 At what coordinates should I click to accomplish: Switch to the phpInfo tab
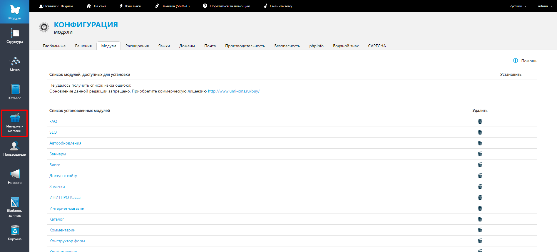point(317,46)
